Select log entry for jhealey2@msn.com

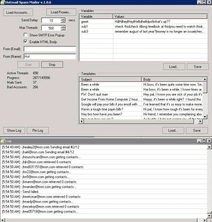coord(104,147)
